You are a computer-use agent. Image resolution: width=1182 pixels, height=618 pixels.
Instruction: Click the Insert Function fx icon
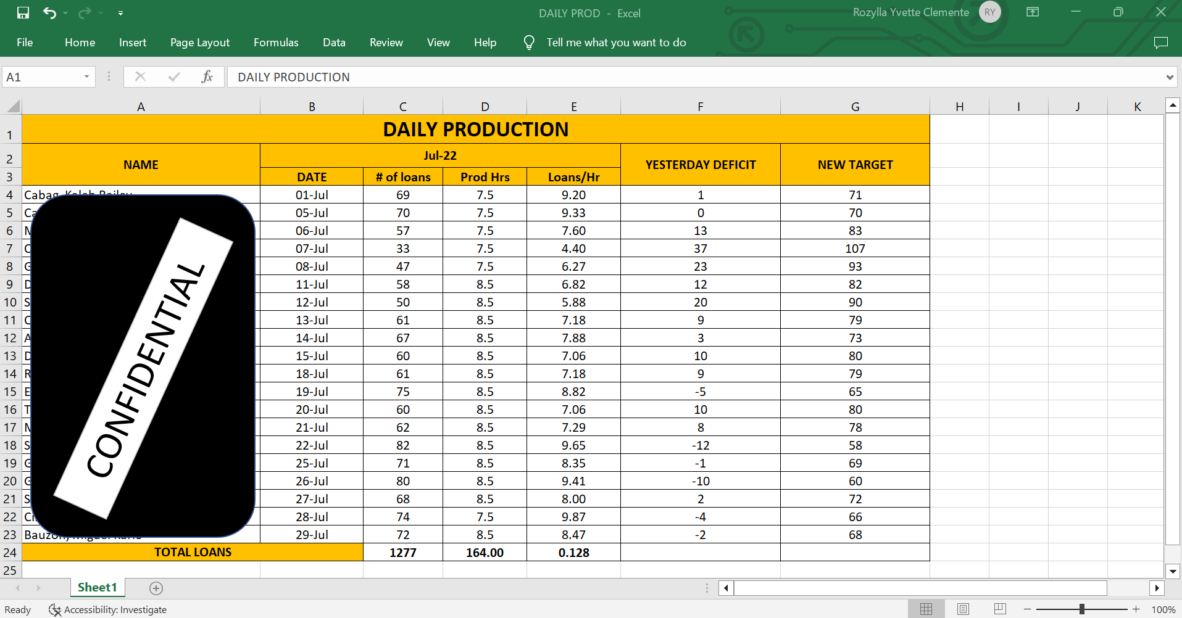point(207,76)
